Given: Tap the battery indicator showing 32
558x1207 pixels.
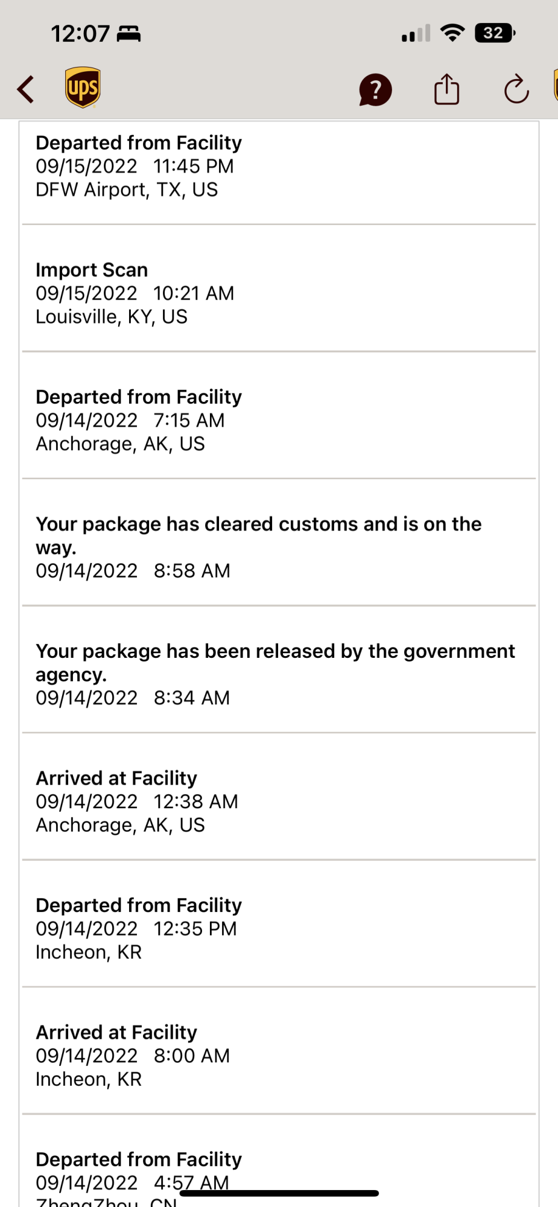Looking at the screenshot, I should [495, 33].
